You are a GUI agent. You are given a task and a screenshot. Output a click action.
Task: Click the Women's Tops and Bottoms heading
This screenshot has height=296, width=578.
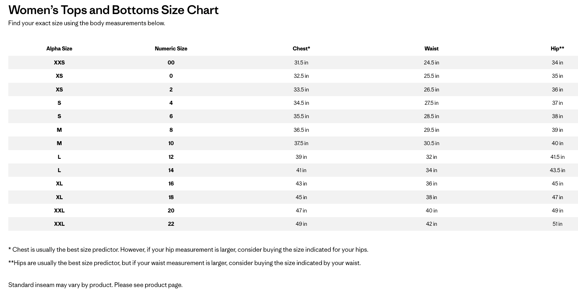pyautogui.click(x=113, y=10)
